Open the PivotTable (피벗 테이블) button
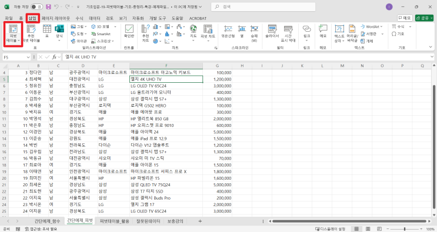The image size is (437, 232). coord(13,33)
